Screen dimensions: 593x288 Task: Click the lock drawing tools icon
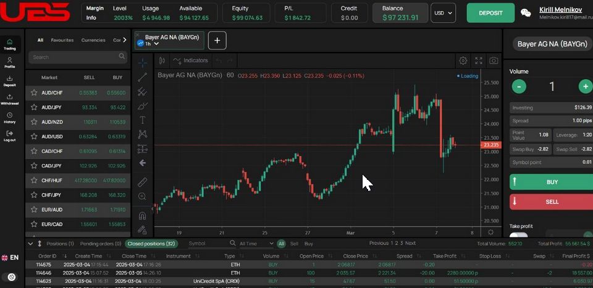click(x=143, y=229)
